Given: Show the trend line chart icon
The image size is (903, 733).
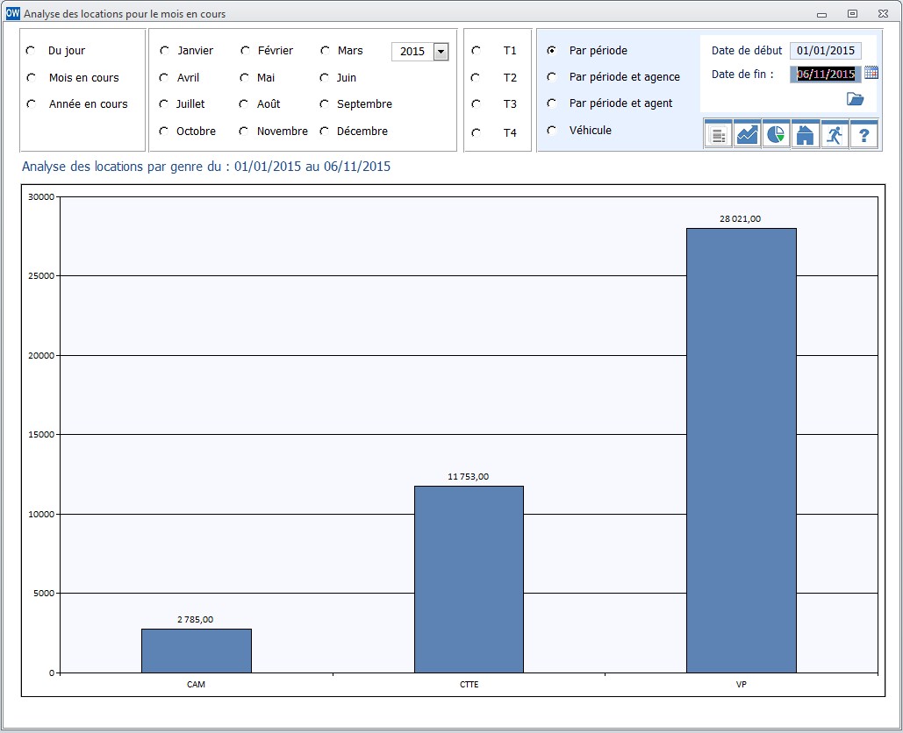Looking at the screenshot, I should [748, 135].
